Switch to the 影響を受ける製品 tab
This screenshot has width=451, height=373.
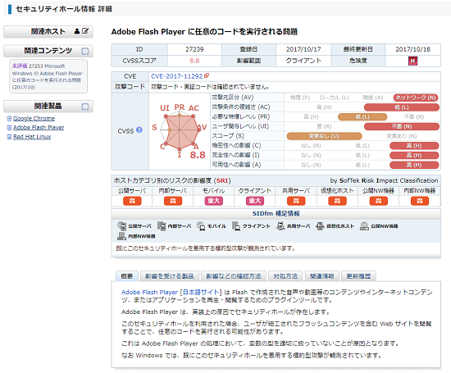pos(170,276)
